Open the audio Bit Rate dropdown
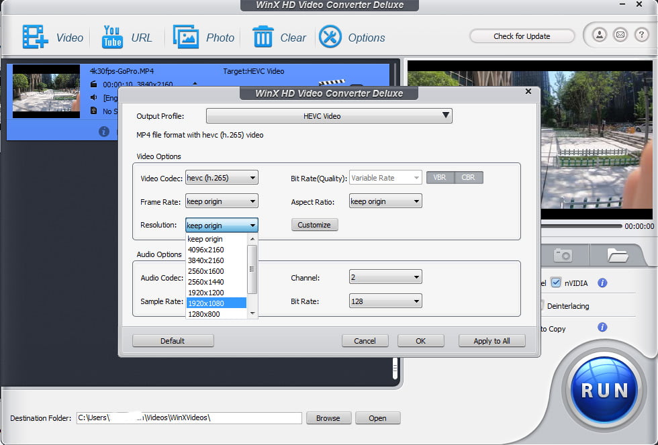This screenshot has height=445, width=658. [385, 301]
